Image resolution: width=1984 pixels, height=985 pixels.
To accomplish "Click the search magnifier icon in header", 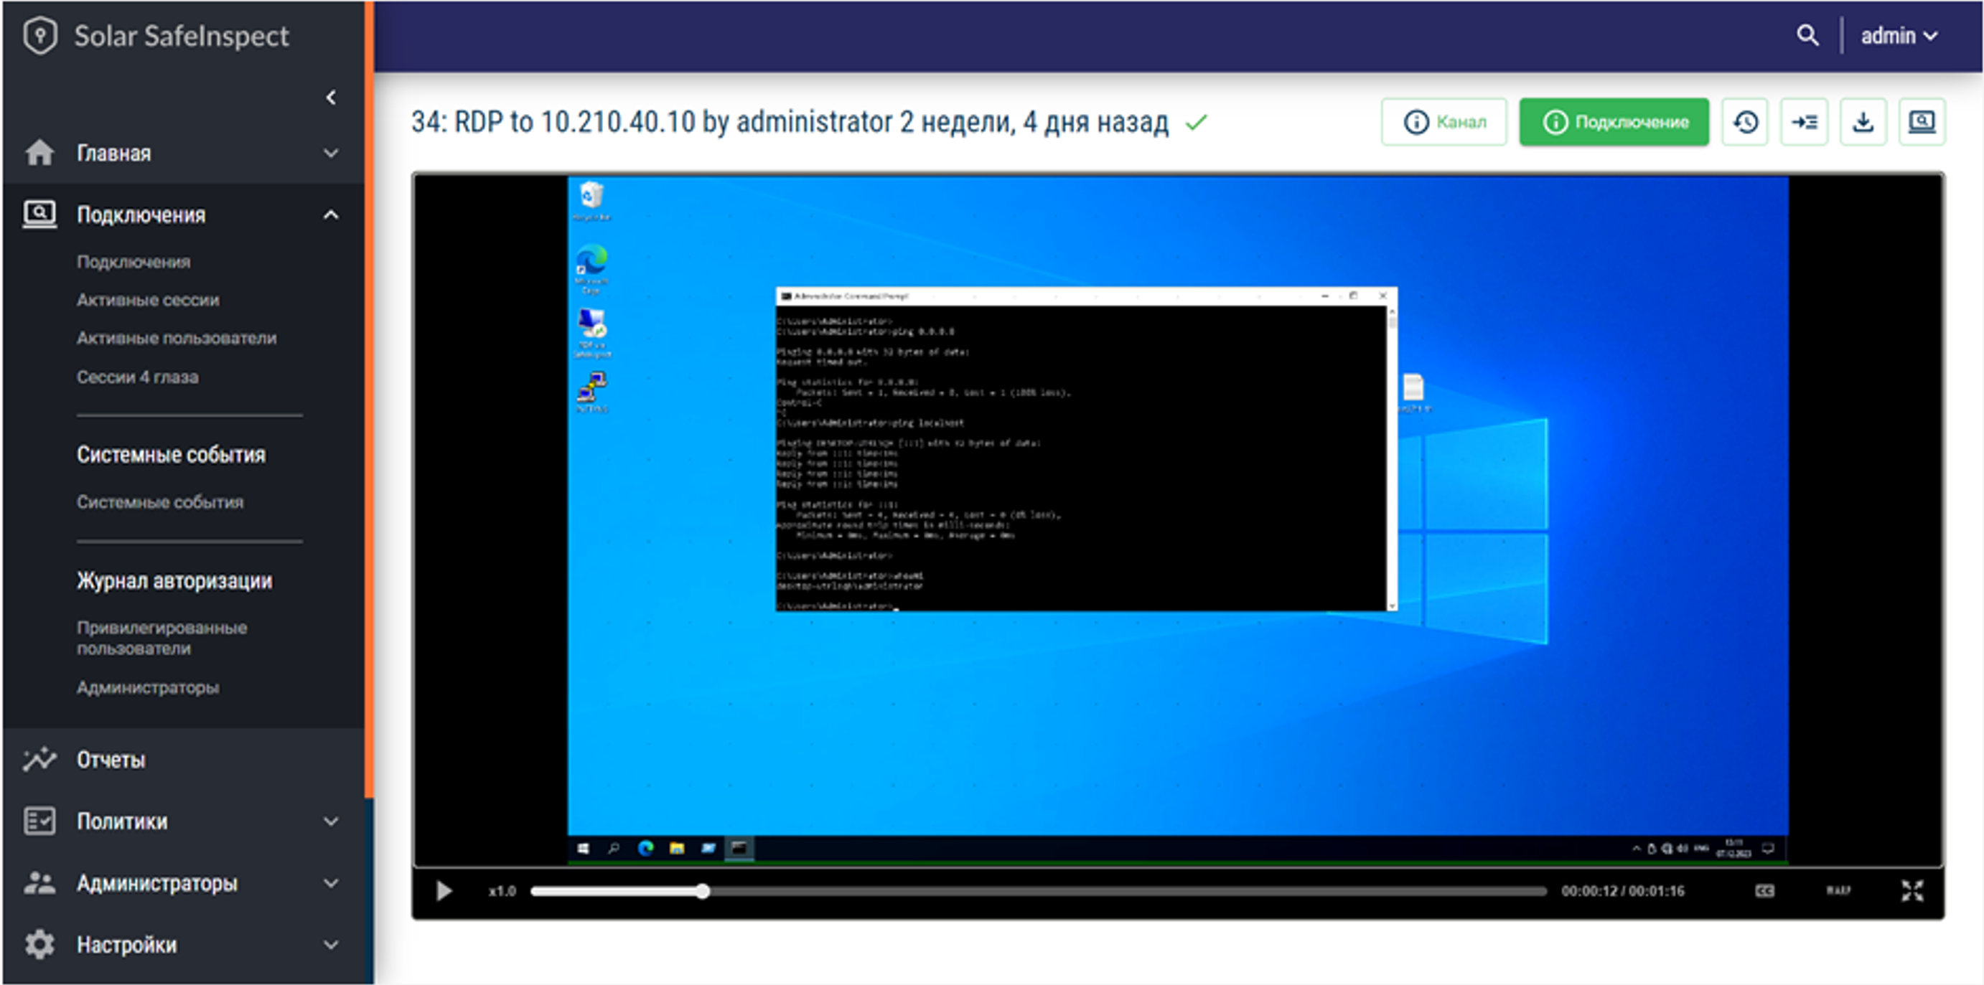I will click(1807, 35).
